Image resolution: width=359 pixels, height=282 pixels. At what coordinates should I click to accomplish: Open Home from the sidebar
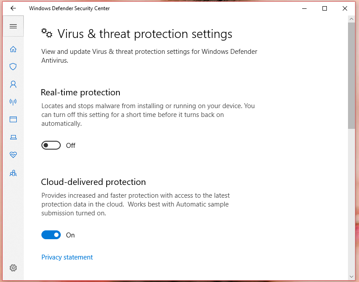pyautogui.click(x=13, y=49)
